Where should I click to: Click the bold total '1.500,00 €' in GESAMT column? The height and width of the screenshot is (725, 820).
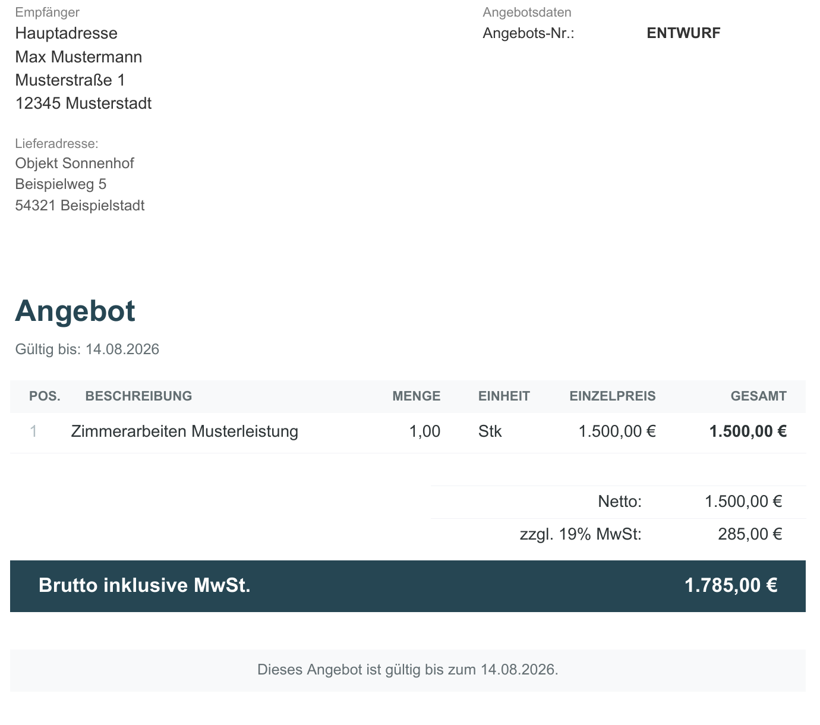[x=748, y=431]
